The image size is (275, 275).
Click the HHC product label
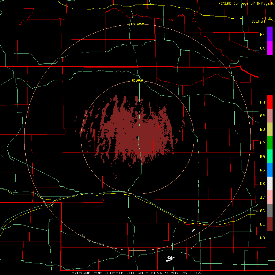pos(268,18)
